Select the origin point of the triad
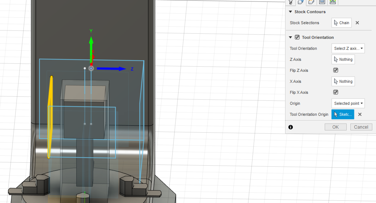Image resolution: width=376 pixels, height=203 pixels. tap(91, 68)
